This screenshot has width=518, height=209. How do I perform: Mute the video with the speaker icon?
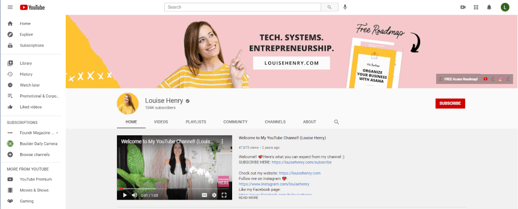tap(135, 195)
